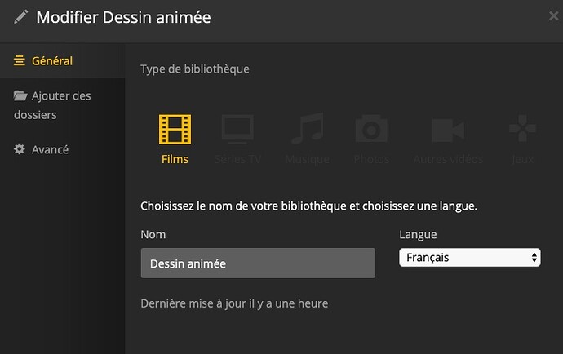Close the Modifier Dessin animée dialog

click(554, 15)
